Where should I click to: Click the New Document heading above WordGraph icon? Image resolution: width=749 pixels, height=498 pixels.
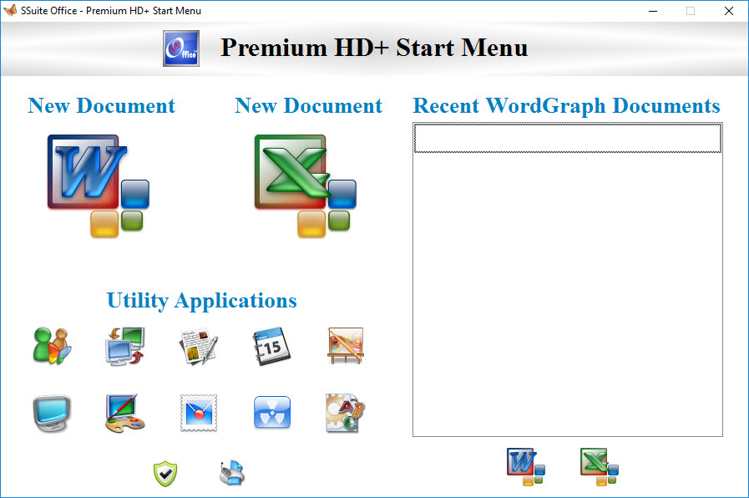pos(101,105)
